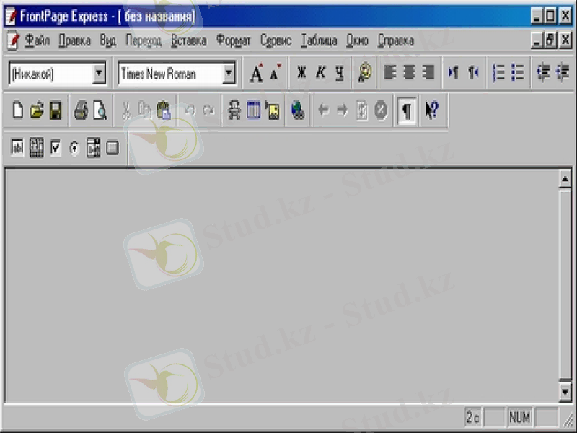Toggle Show/Hide paragraph marks button
577x433 pixels.
click(x=407, y=110)
